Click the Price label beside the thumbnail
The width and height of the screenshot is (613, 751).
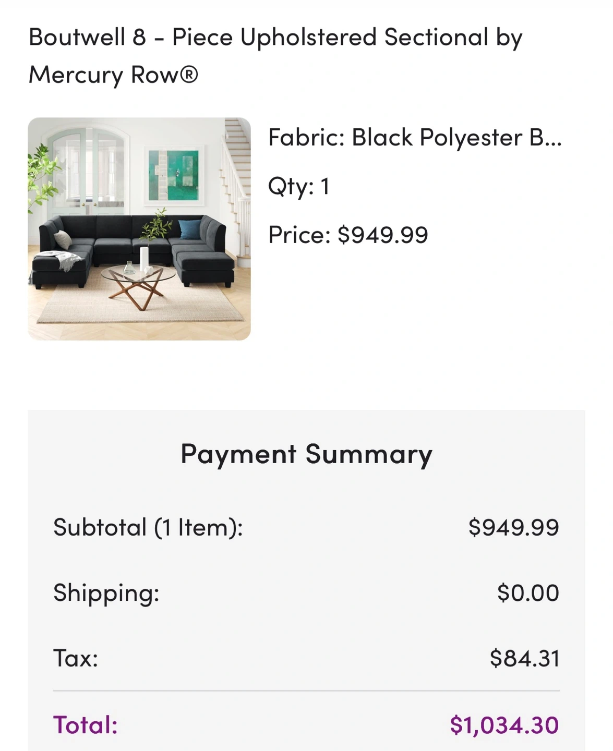pyautogui.click(x=299, y=235)
